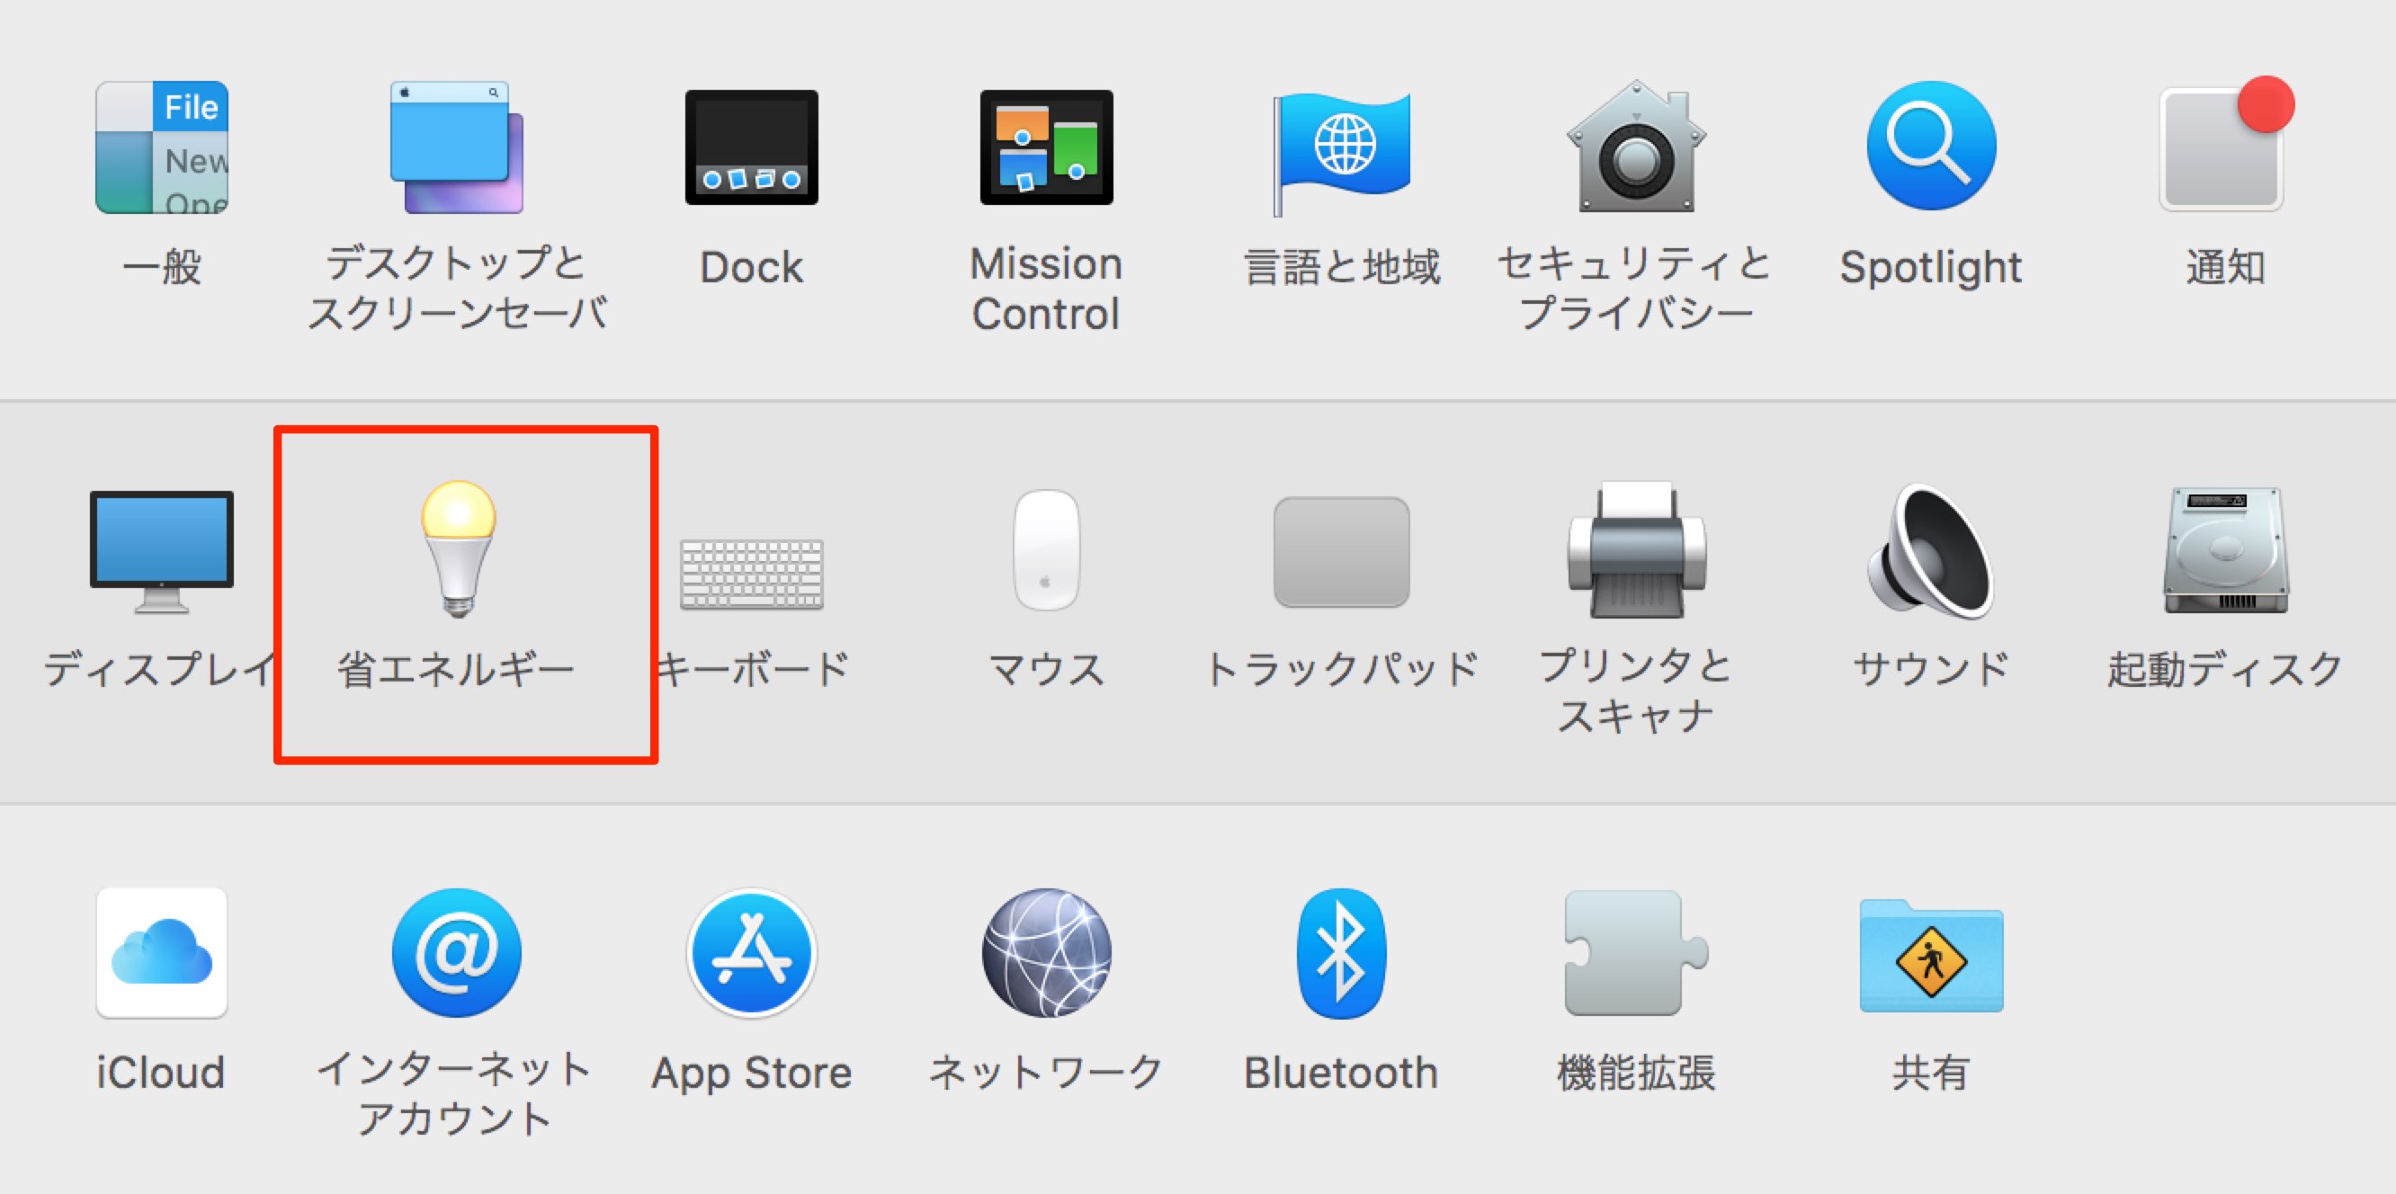Open ディスプレイ monitor icon
Screen dimensions: 2396x1194
coord(162,551)
